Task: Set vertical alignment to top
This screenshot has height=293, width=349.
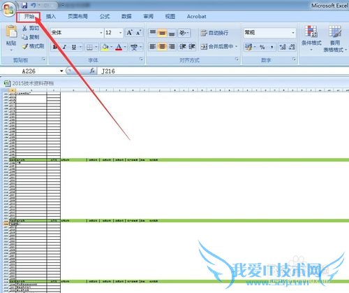Action: (152, 33)
